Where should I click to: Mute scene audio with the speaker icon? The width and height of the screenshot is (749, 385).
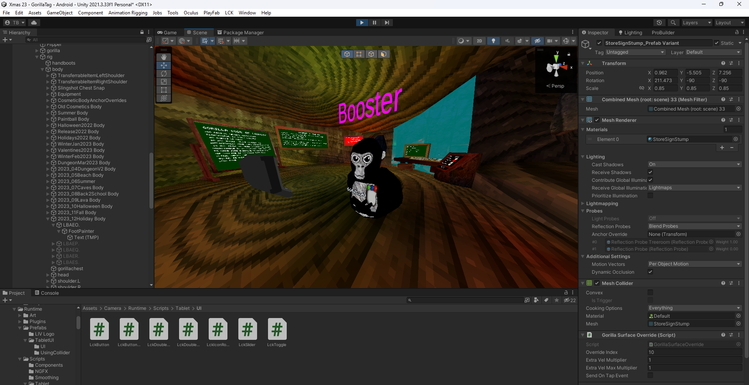(507, 41)
